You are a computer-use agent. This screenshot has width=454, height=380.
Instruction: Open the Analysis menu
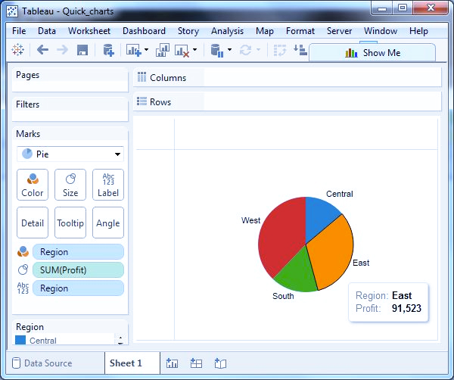point(227,31)
